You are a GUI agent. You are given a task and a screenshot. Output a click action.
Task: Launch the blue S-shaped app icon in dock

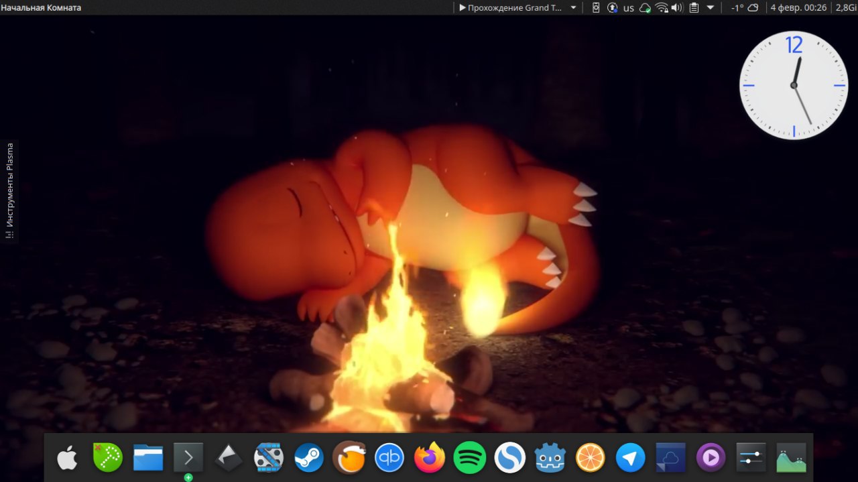(510, 459)
